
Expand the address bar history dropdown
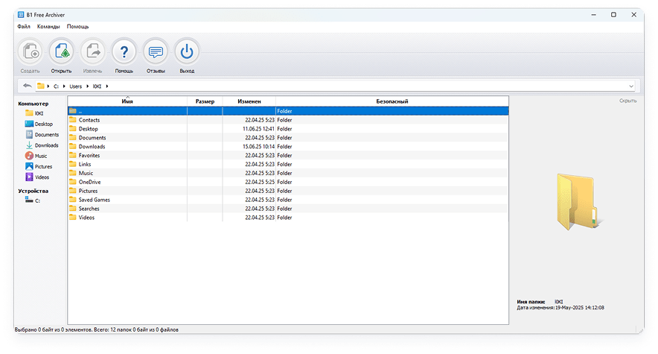click(631, 86)
